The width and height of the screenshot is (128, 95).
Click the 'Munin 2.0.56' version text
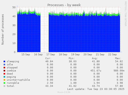(64, 92)
